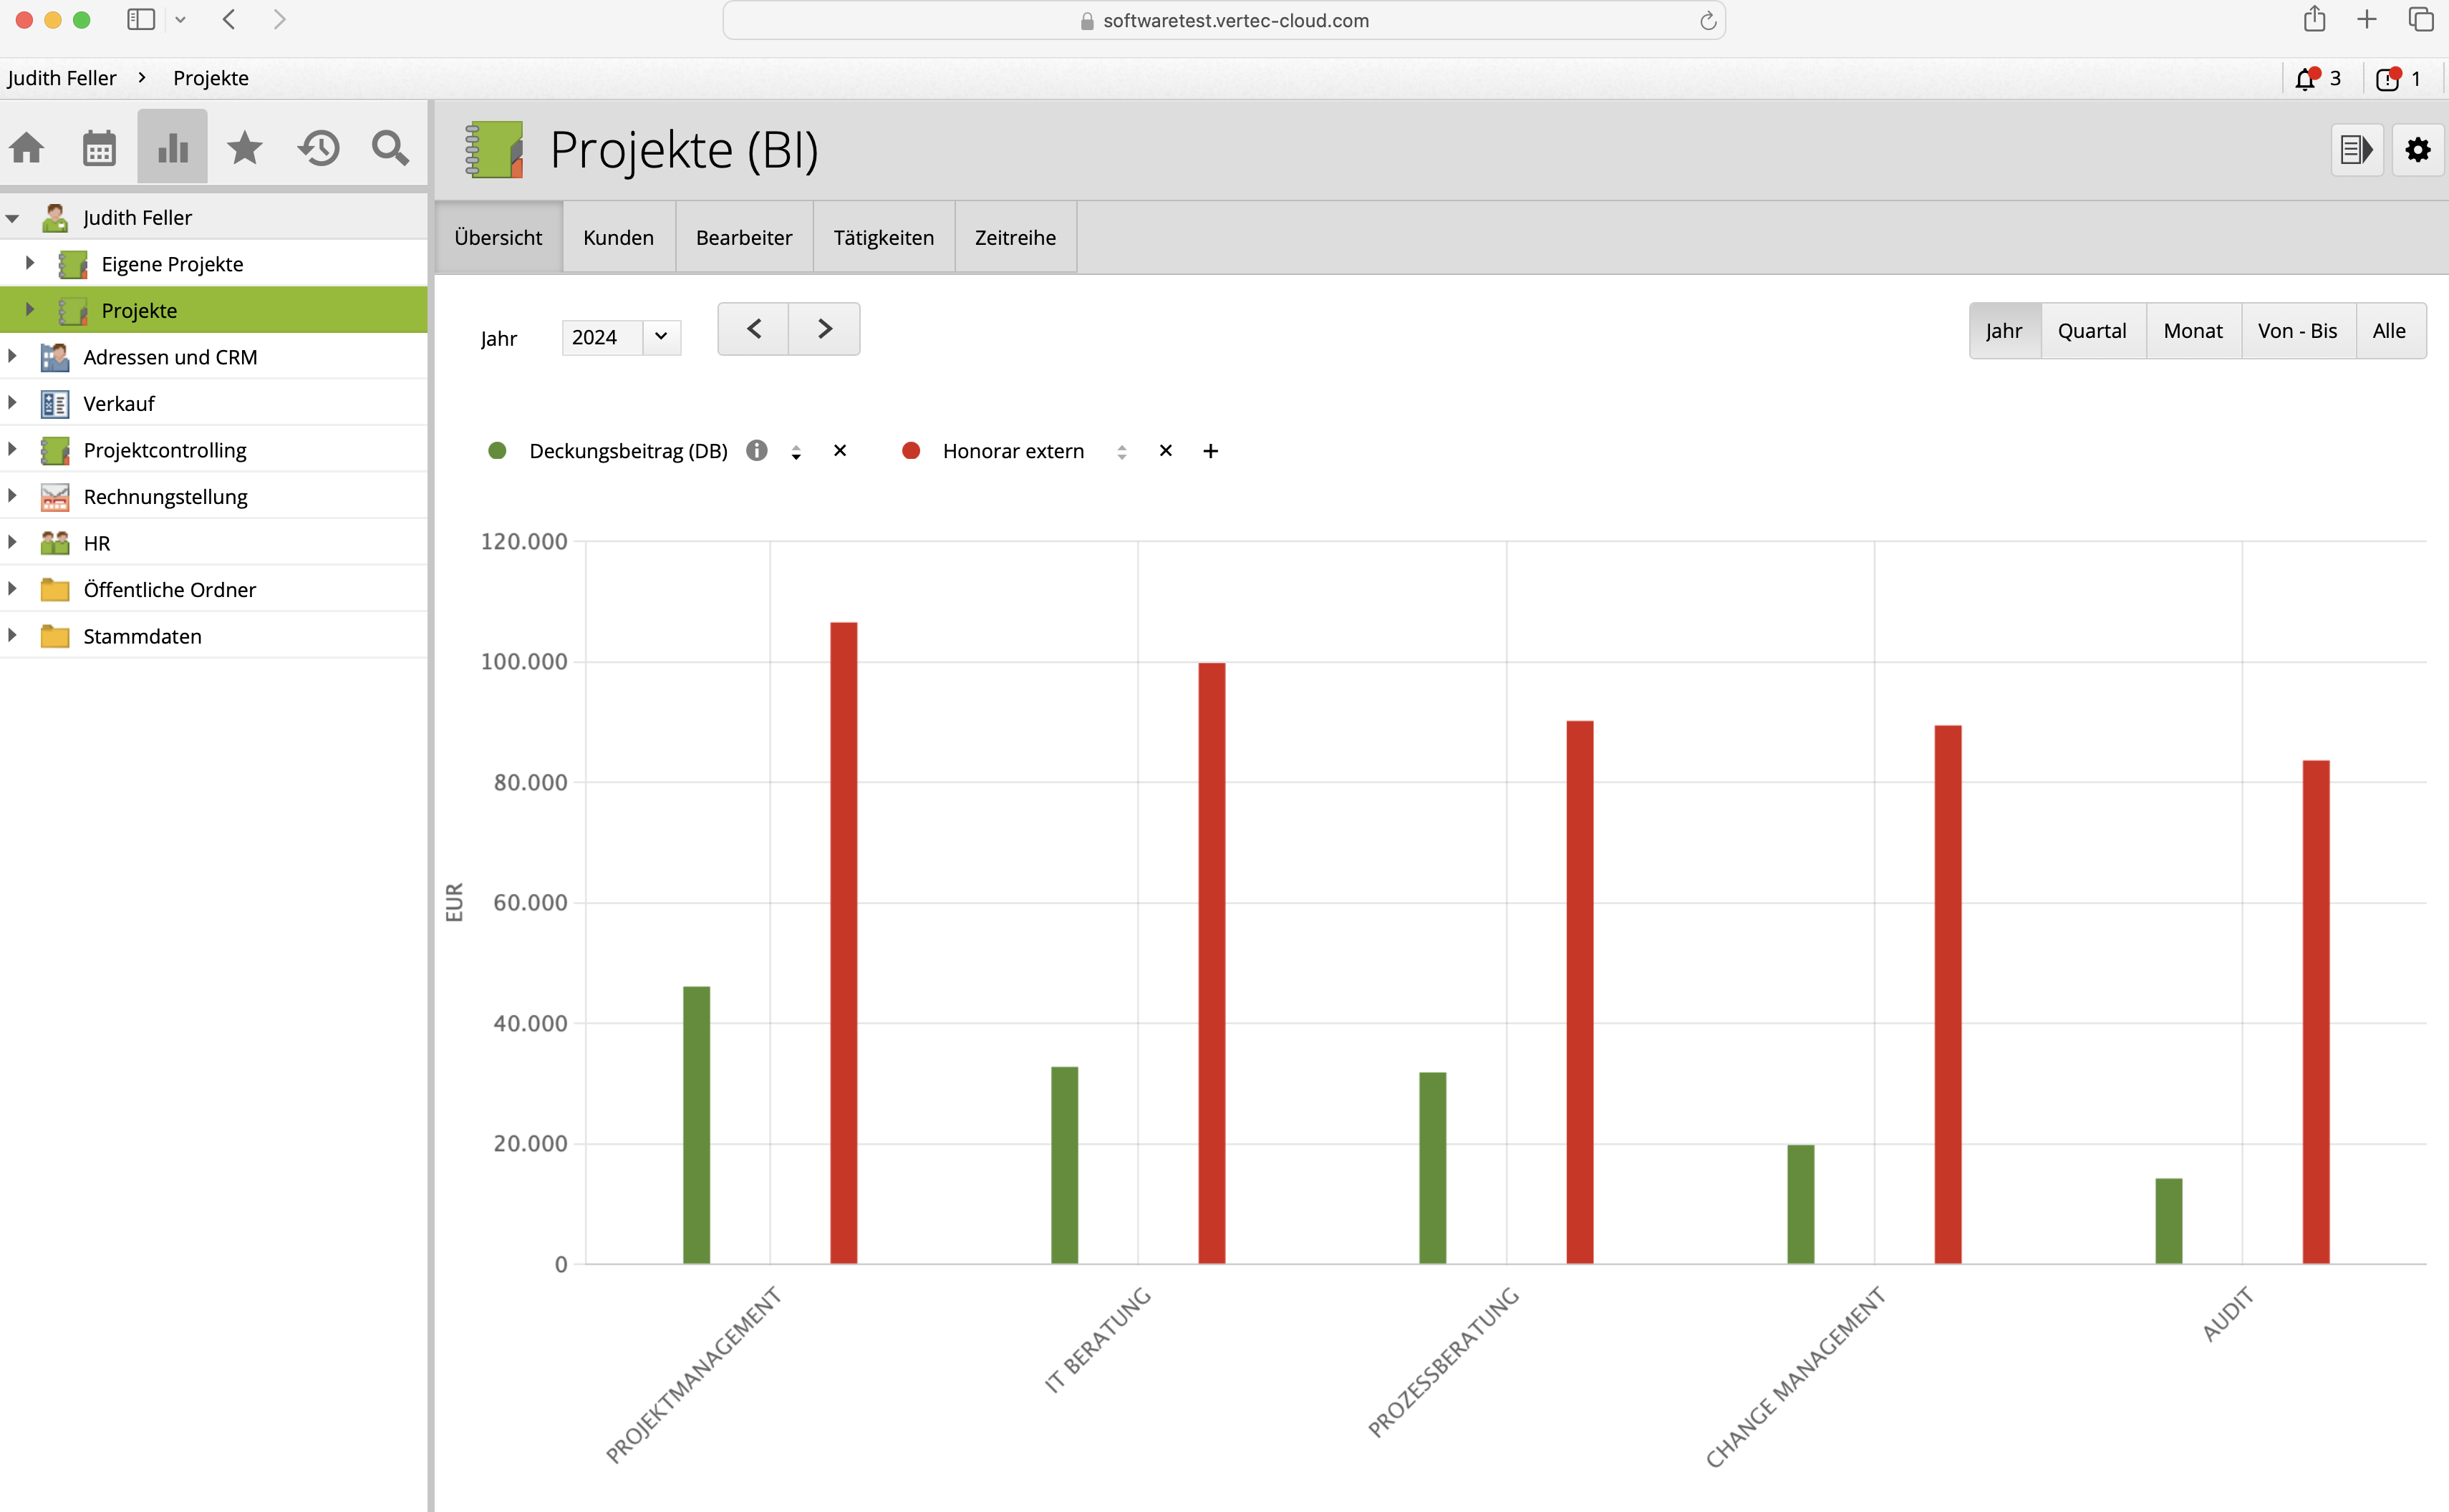
Task: Open the history clock icon
Action: [x=319, y=148]
